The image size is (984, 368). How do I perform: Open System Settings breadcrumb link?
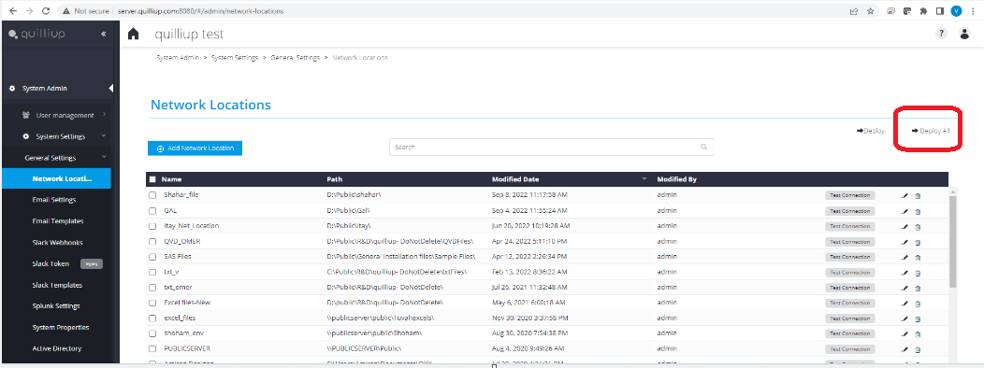click(x=235, y=58)
